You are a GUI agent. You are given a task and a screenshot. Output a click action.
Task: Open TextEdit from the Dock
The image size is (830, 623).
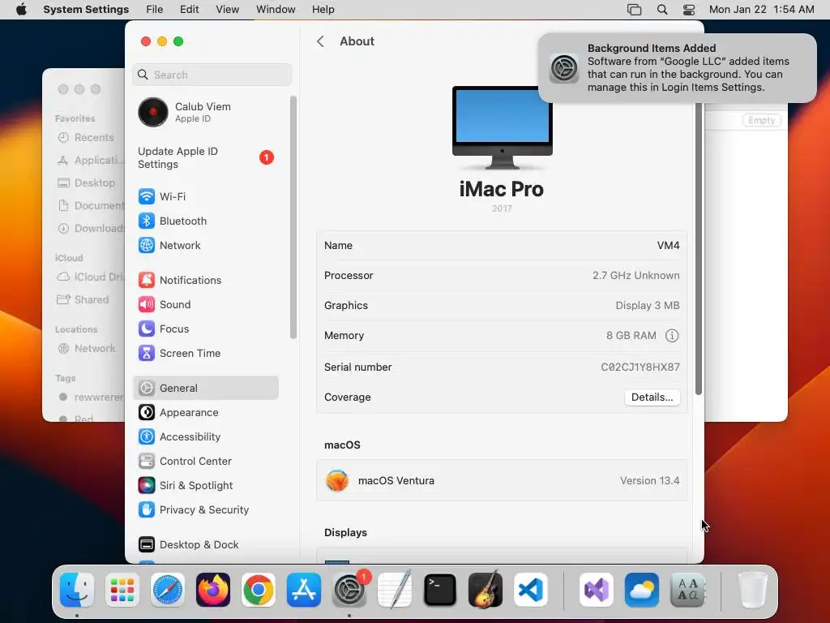(x=395, y=590)
